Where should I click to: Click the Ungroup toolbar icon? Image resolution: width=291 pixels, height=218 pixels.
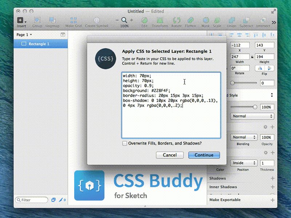click(52, 20)
